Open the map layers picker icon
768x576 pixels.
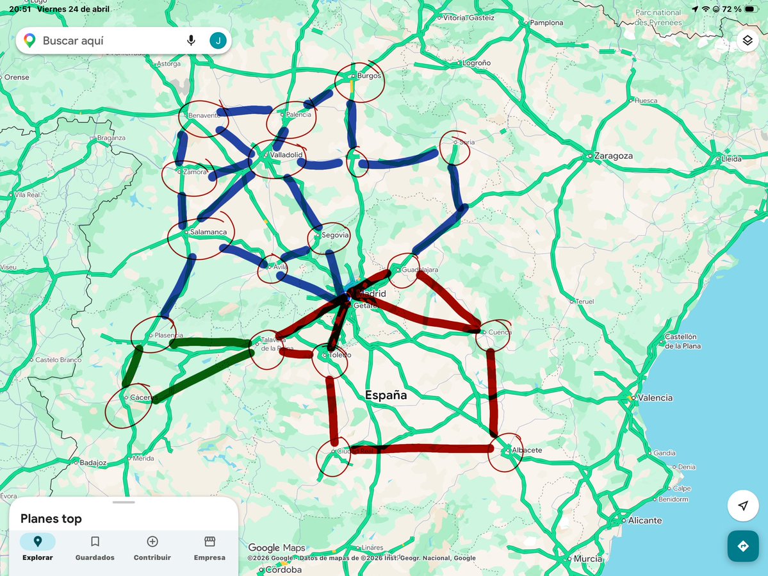[x=748, y=40]
